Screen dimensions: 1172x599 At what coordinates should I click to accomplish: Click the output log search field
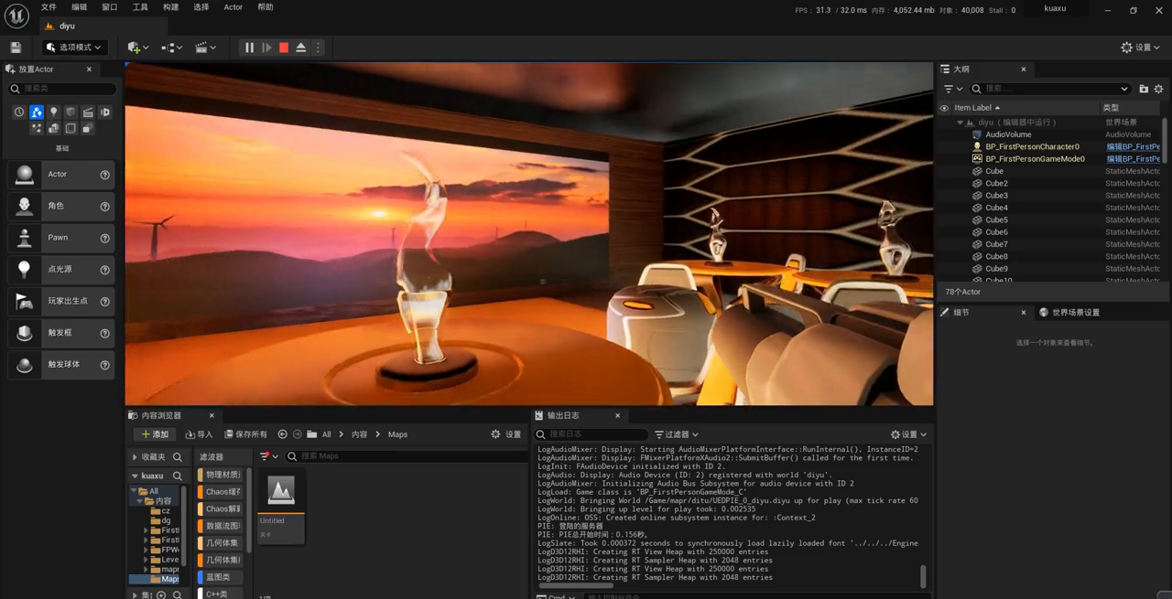[x=592, y=434]
